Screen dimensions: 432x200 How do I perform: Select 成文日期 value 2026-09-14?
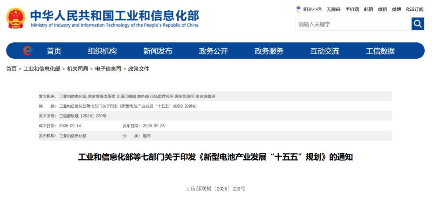(70, 126)
